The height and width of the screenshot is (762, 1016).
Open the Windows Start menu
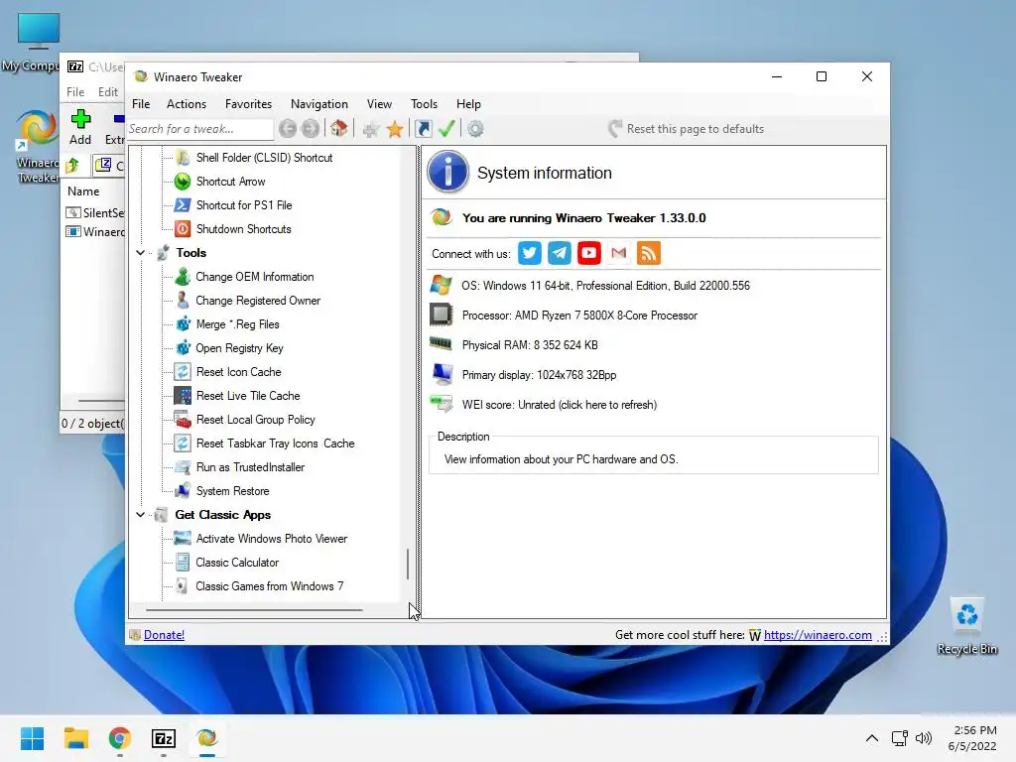tap(32, 738)
